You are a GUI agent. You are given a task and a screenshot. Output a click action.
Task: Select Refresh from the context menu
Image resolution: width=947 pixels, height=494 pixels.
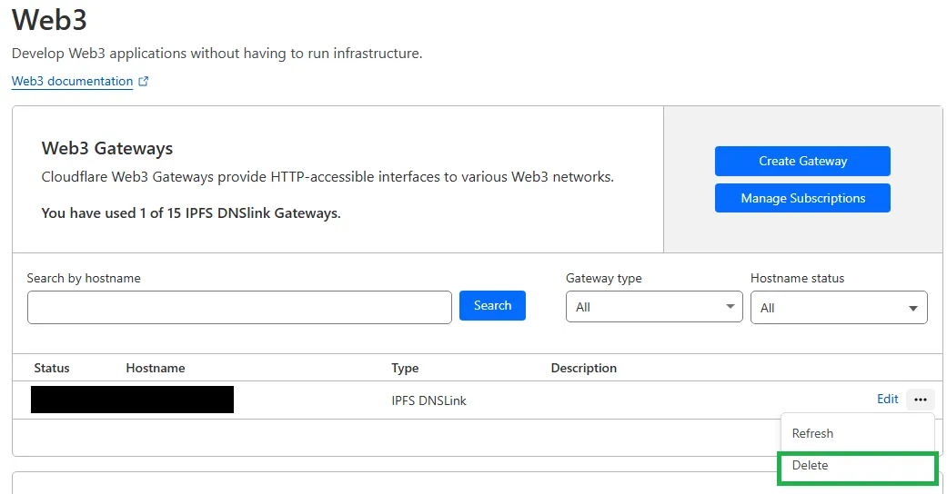point(812,434)
